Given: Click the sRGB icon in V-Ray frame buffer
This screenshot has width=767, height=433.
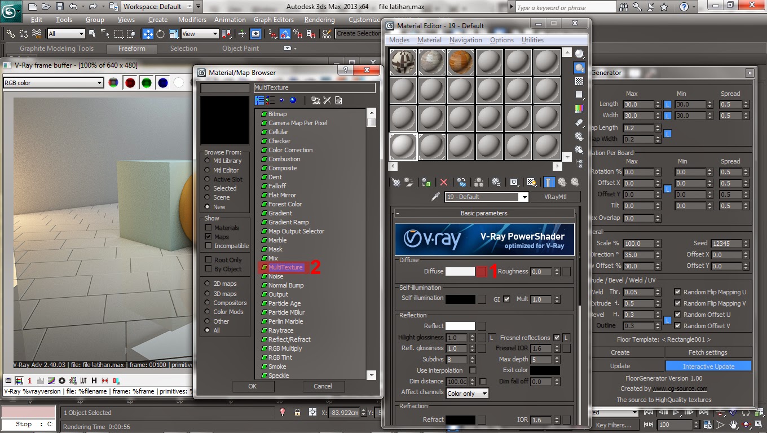Looking at the screenshot, I should point(72,381).
